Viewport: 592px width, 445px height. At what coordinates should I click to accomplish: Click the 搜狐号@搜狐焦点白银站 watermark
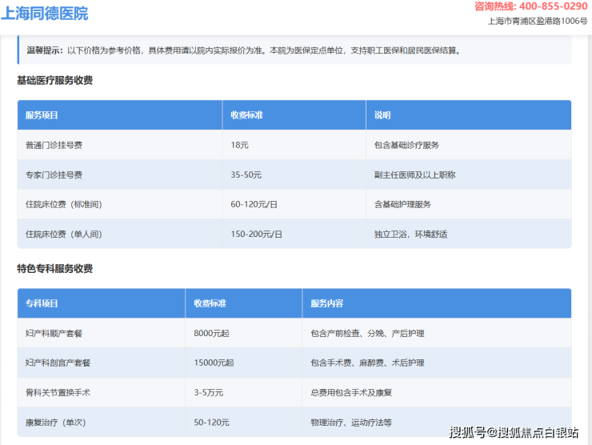tap(514, 433)
